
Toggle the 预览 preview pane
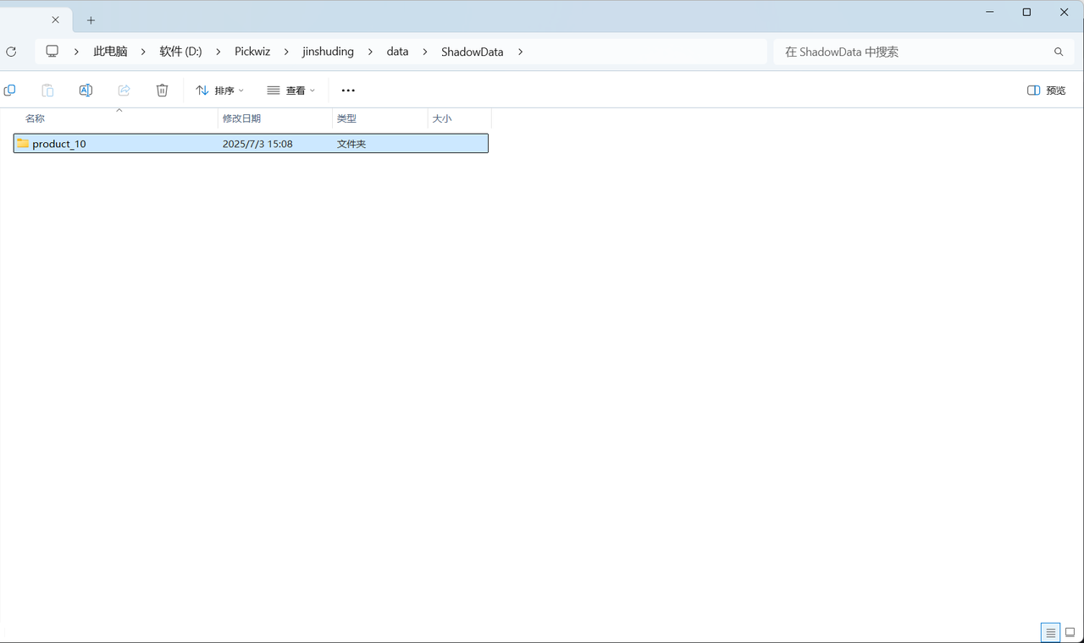pos(1046,91)
